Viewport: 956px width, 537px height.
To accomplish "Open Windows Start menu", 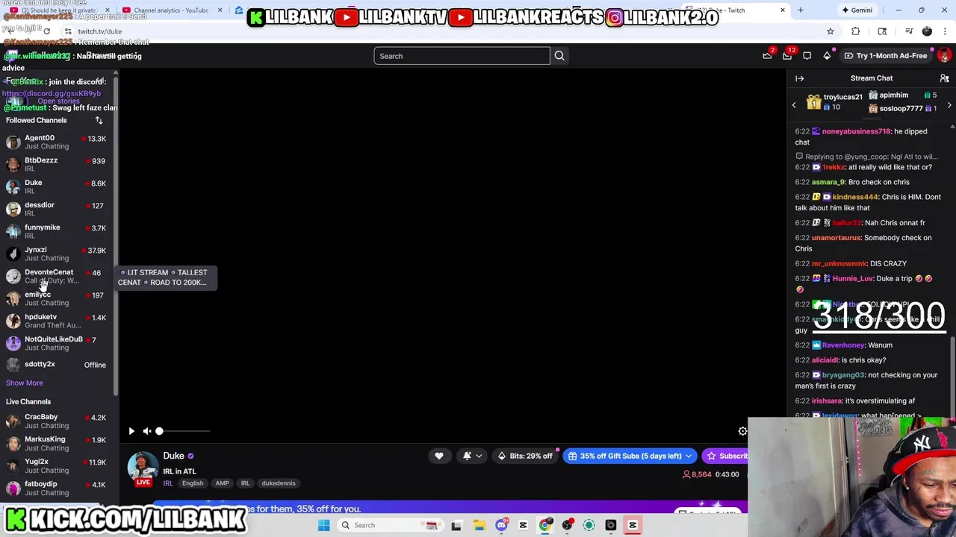I will (323, 525).
